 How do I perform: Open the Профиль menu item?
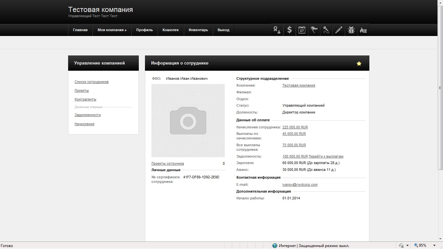pyautogui.click(x=144, y=30)
